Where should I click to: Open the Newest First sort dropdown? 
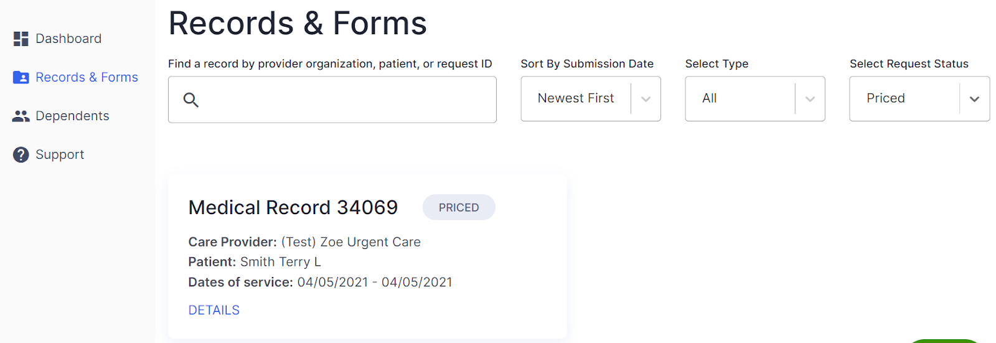(576, 98)
